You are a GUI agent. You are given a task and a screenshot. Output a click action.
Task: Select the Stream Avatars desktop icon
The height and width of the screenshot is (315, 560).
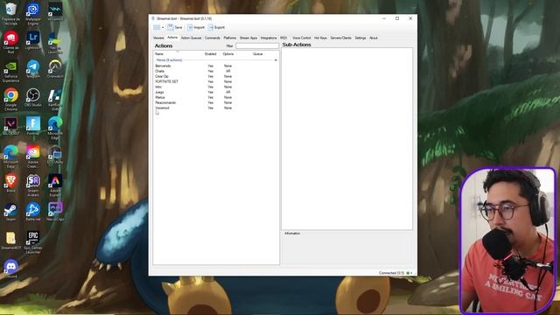click(33, 185)
